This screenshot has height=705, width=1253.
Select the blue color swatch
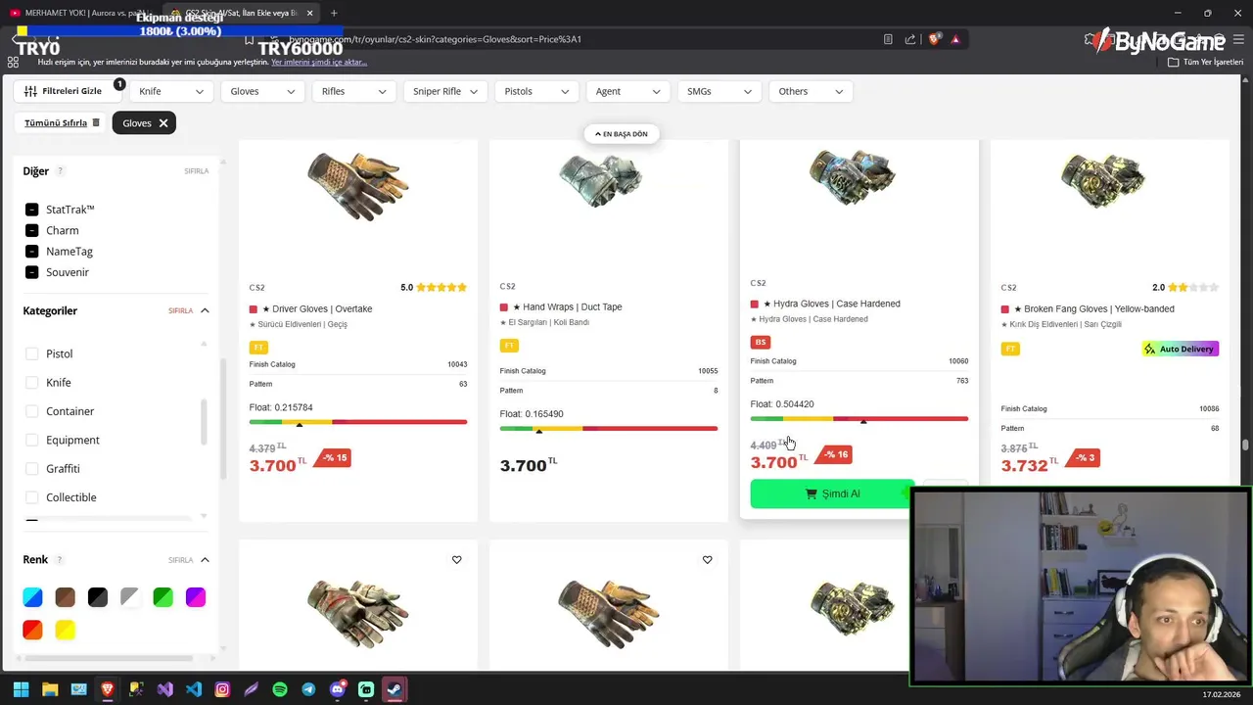[x=32, y=597]
